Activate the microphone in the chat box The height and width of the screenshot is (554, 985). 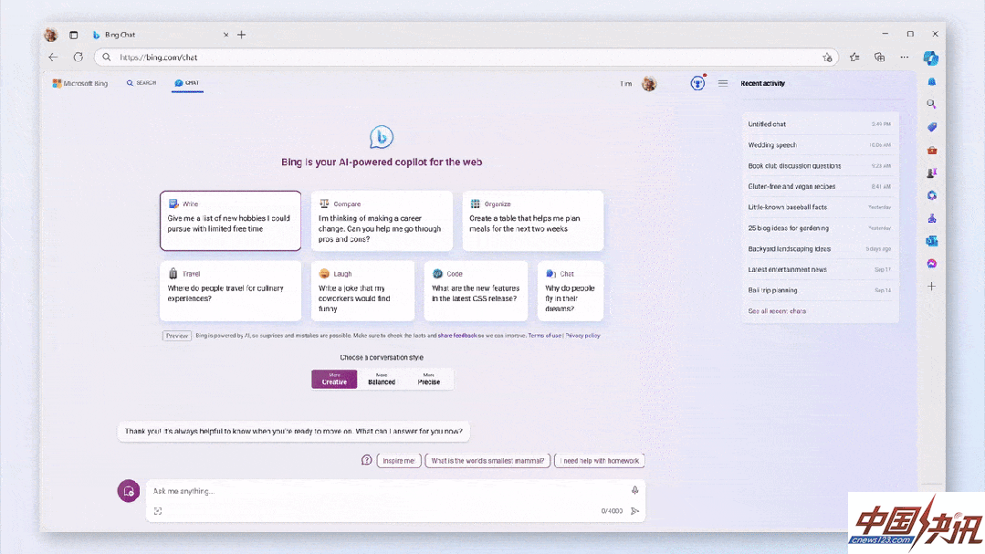click(635, 490)
